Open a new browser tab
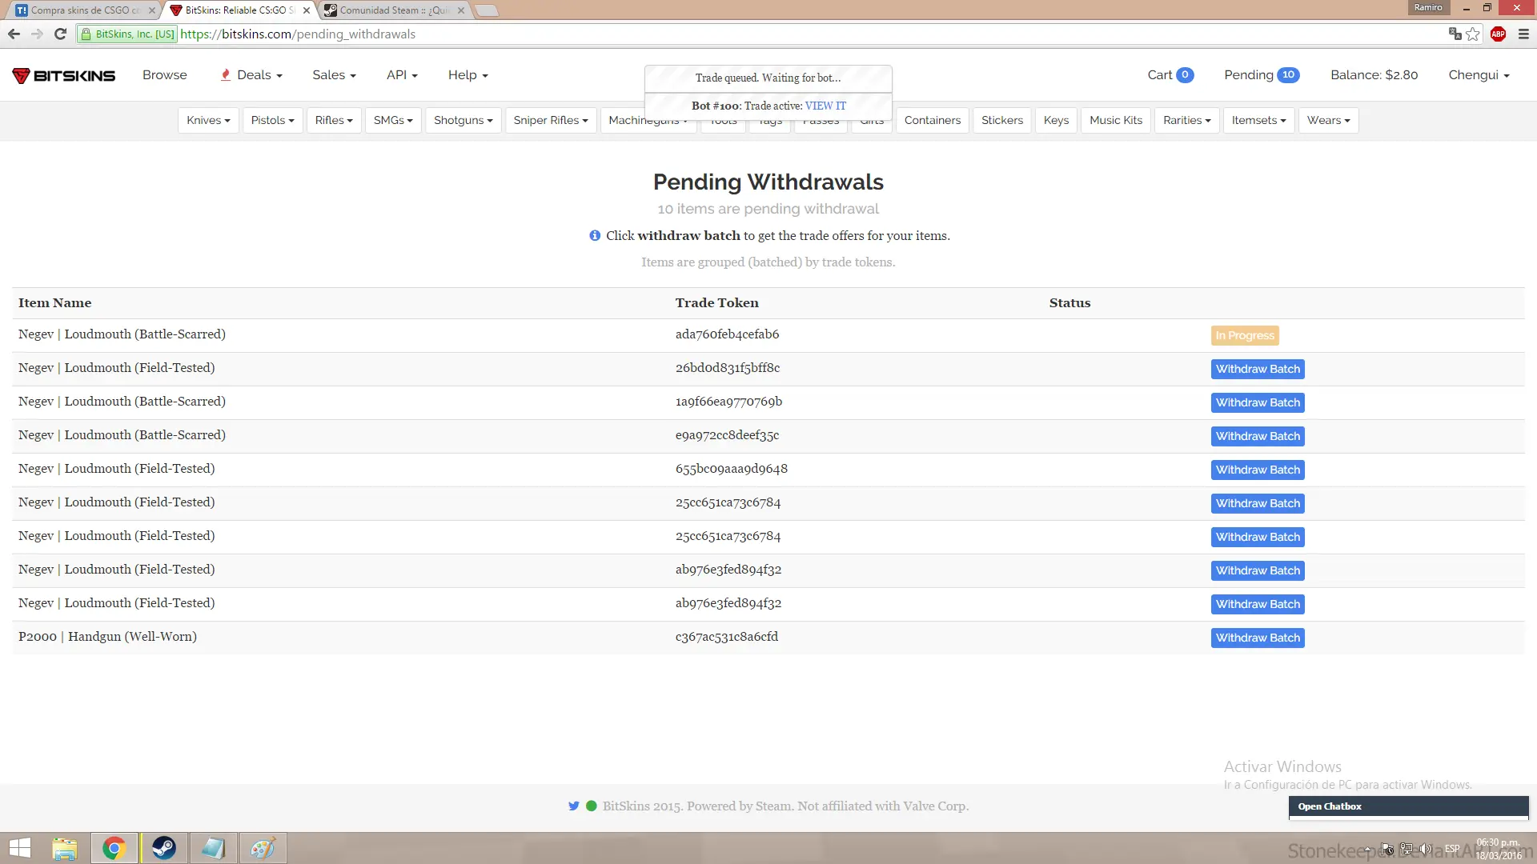 coord(486,10)
